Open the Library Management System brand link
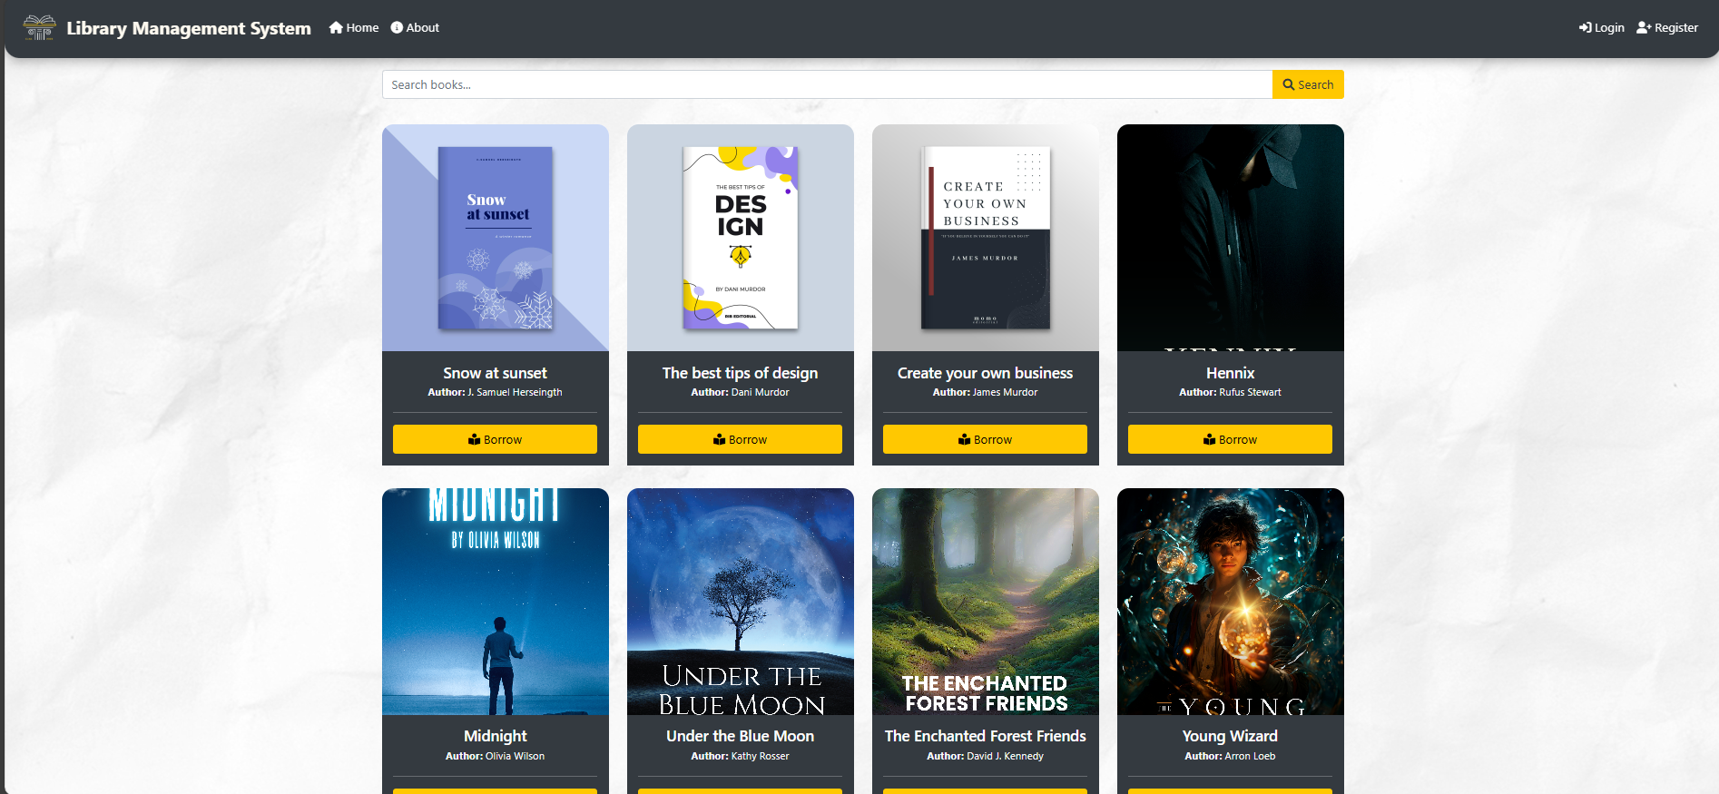Viewport: 1719px width, 794px height. [x=189, y=28]
